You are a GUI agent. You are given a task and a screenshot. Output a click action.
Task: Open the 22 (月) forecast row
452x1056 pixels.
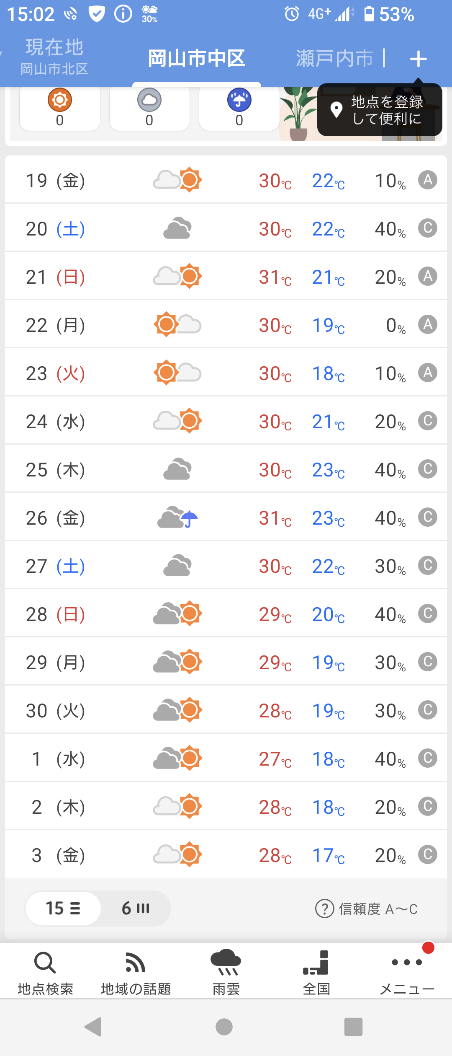[226, 325]
